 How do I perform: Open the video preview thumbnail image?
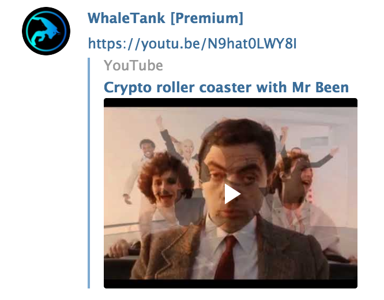[x=231, y=193]
